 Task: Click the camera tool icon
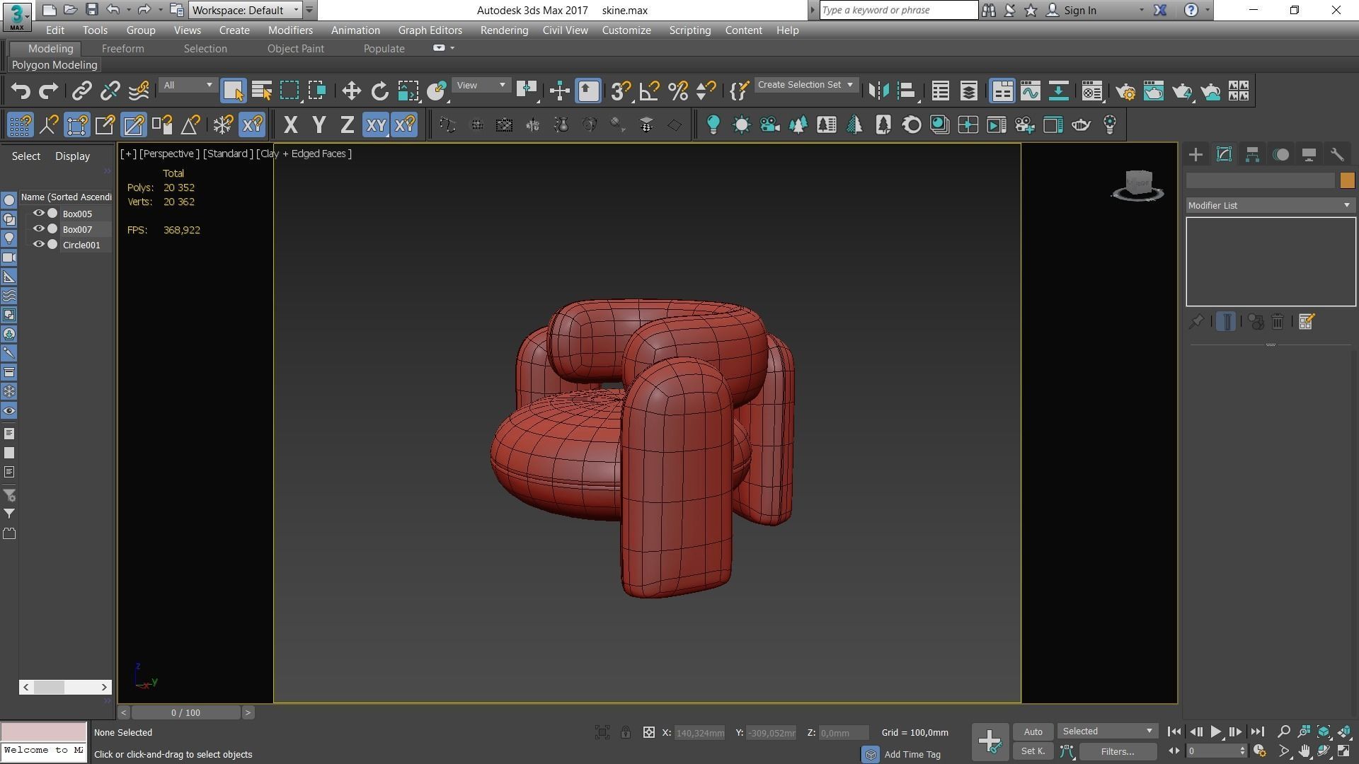click(769, 125)
